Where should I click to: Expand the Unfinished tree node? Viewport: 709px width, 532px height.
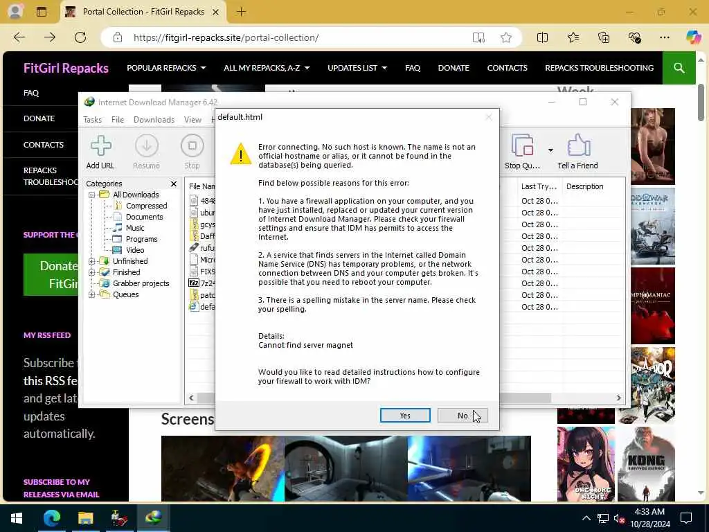91,261
